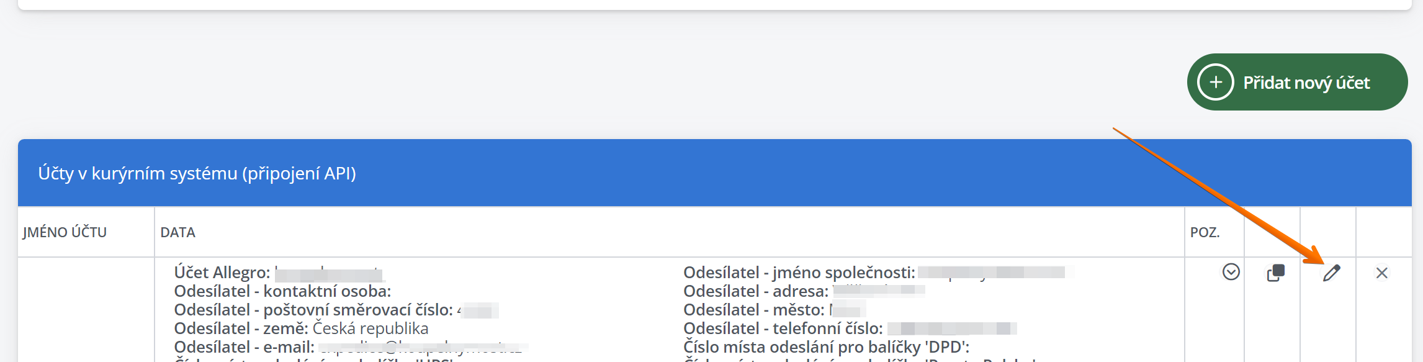Click the JMÉNO ÚČTU column header
This screenshot has width=1423, height=362.
coord(65,232)
